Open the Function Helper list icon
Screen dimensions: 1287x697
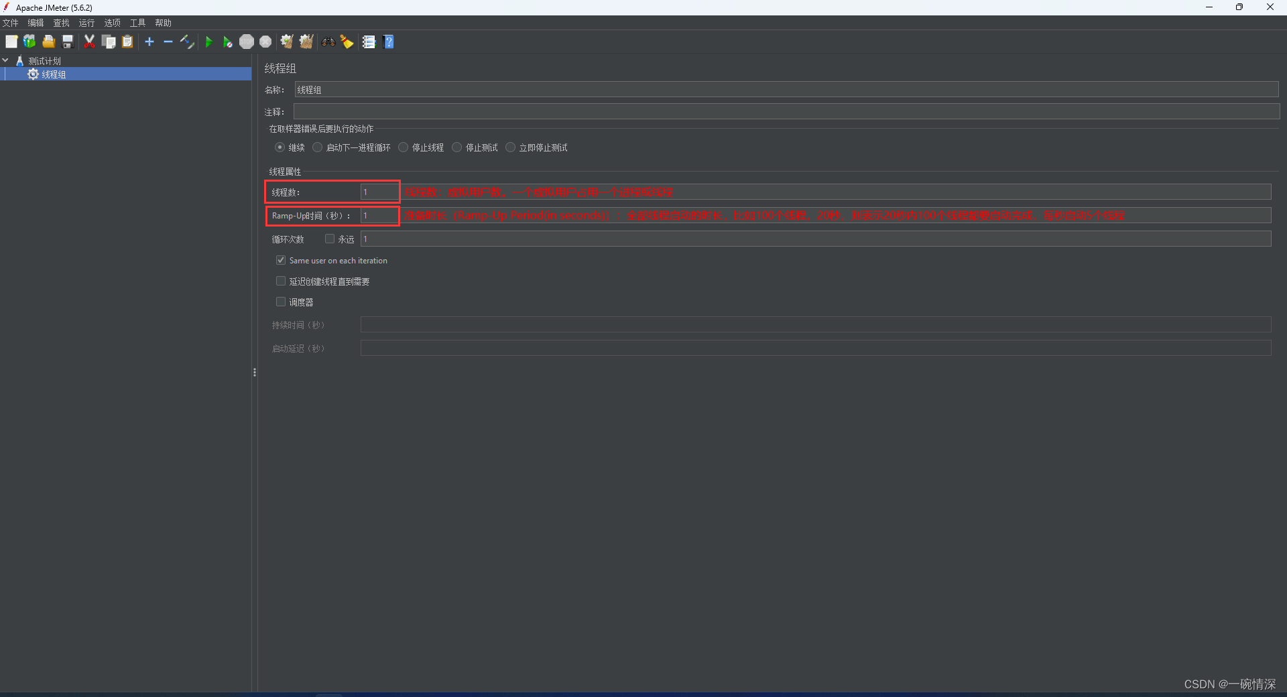[369, 42]
